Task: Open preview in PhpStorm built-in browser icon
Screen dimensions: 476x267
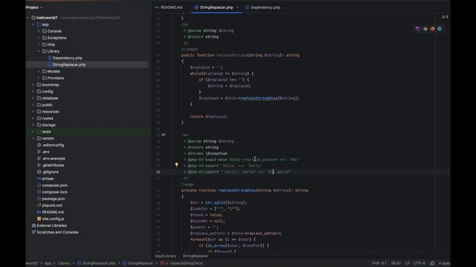Action: pyautogui.click(x=418, y=29)
